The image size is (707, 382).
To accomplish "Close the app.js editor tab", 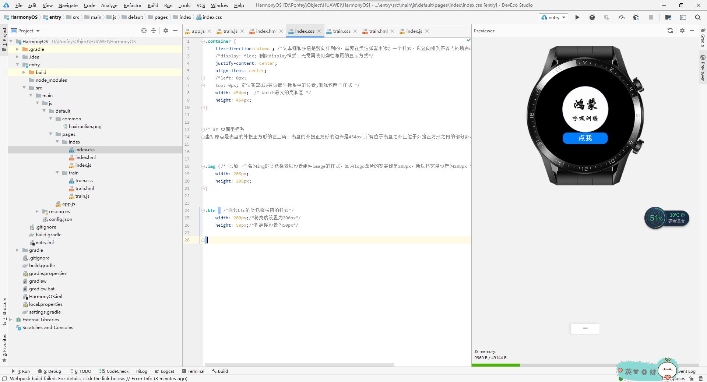I will (210, 31).
